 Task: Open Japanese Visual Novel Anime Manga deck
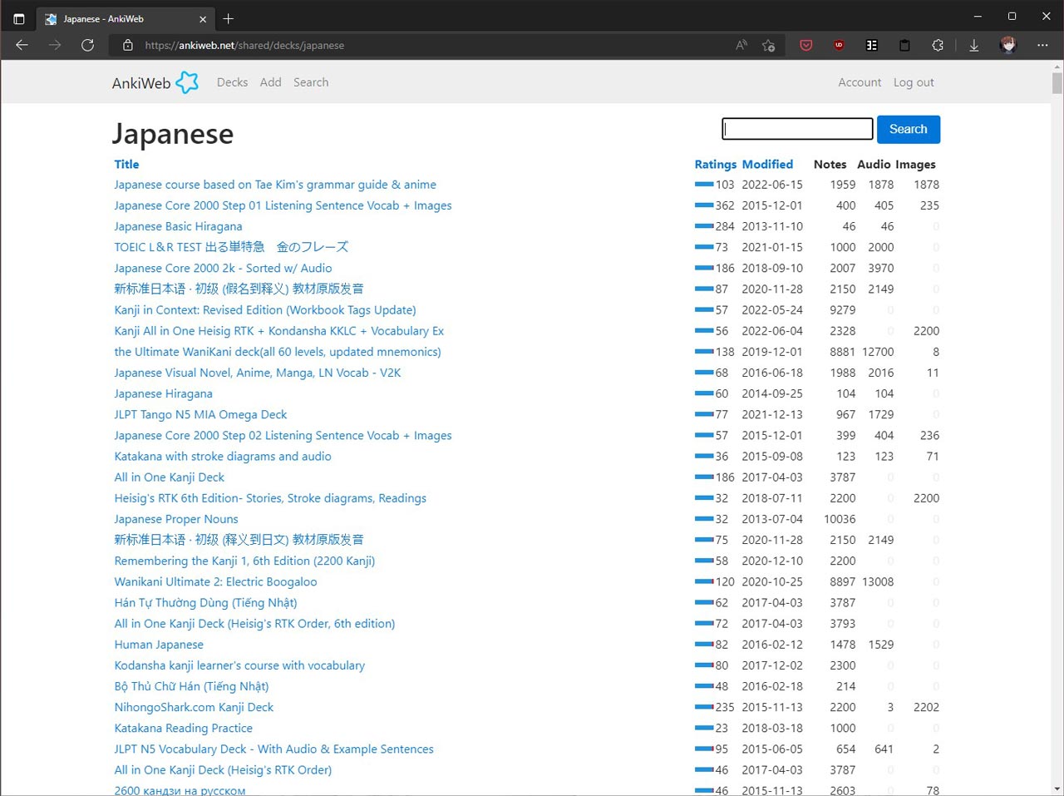258,373
